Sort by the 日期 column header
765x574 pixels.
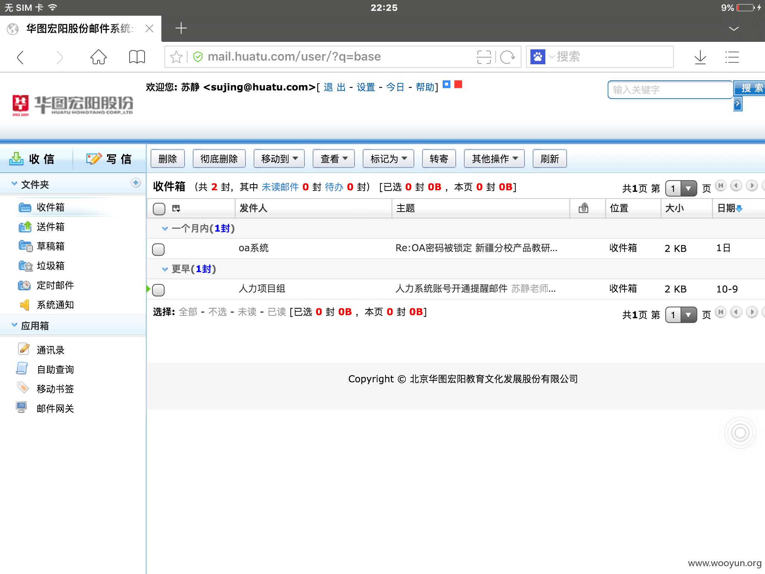pyautogui.click(x=730, y=208)
